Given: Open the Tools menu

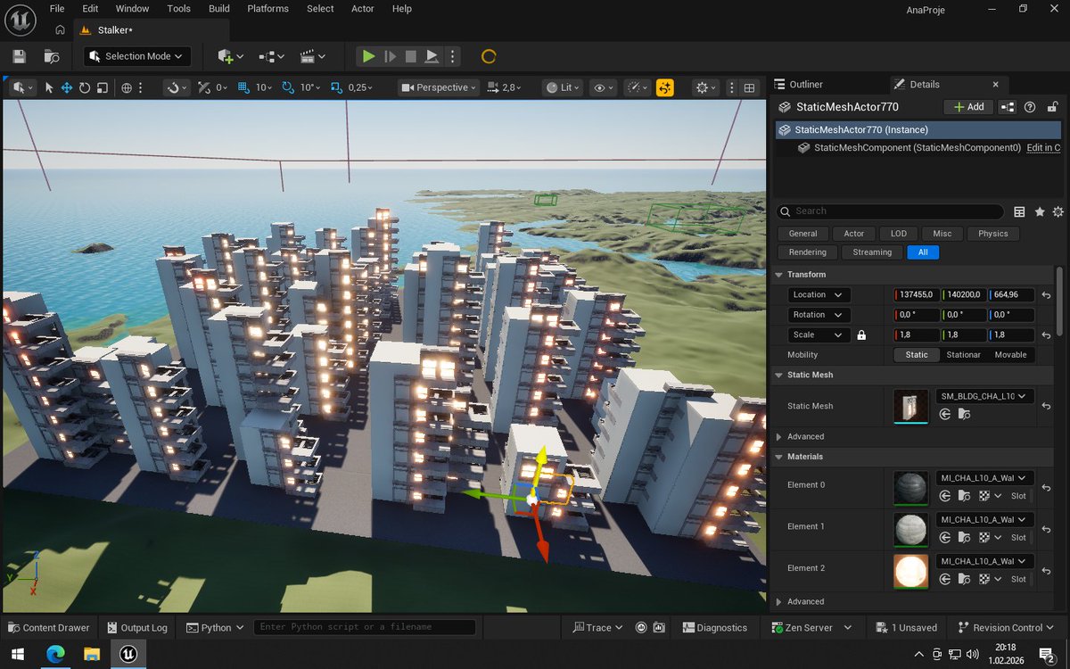Looking at the screenshot, I should tap(178, 8).
